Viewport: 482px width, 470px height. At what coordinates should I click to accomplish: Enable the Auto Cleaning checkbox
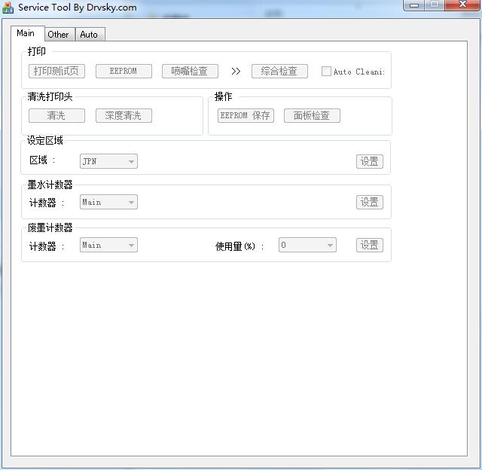(x=326, y=72)
